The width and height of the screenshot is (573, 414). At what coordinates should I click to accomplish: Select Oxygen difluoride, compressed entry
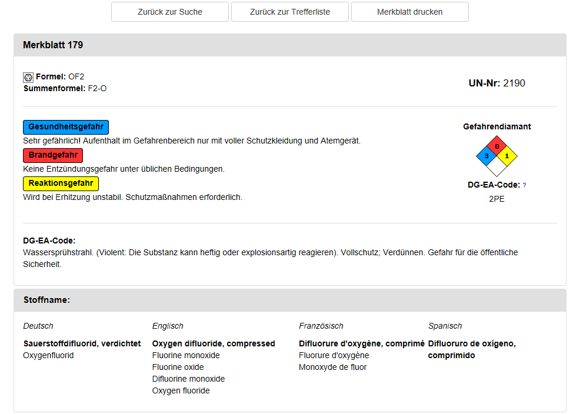214,343
